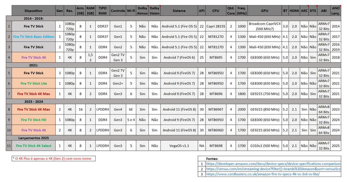The width and height of the screenshot is (347, 182).
Task: Click the Broadcom CapriVC4 GPU cell
Action: point(264,26)
